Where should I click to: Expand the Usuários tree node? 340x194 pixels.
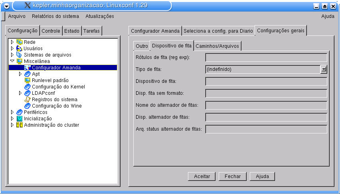coord(12,48)
